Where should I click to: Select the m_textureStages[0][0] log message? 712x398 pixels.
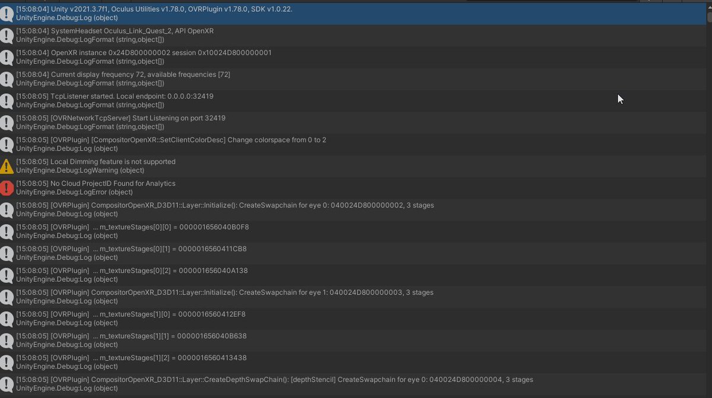coord(352,231)
